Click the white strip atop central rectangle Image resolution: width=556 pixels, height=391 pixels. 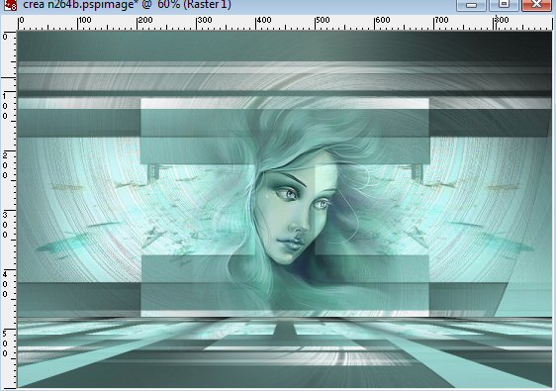click(285, 104)
